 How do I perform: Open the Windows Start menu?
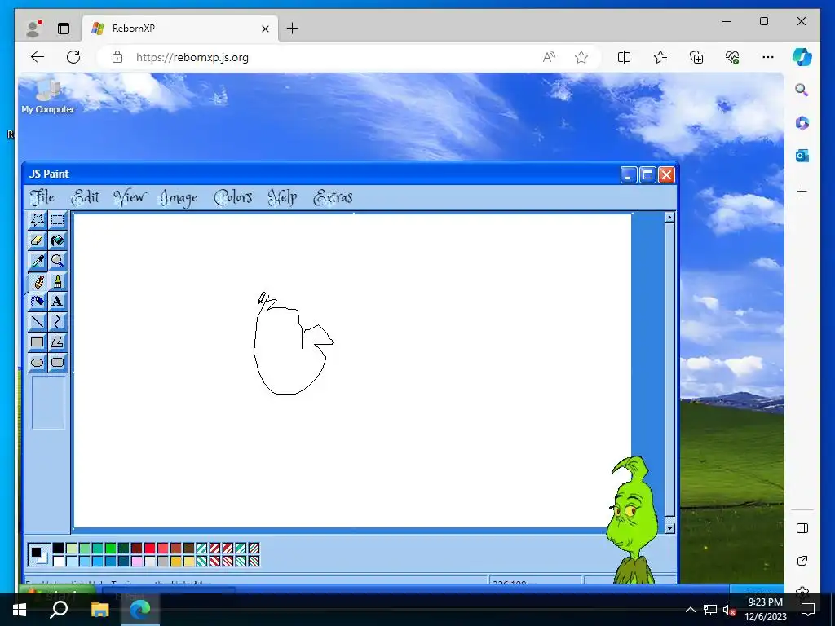[20, 610]
